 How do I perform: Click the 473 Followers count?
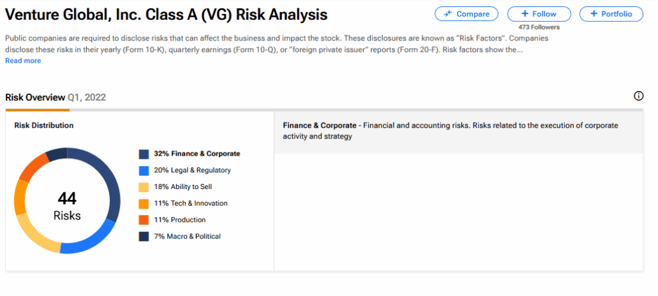(539, 28)
